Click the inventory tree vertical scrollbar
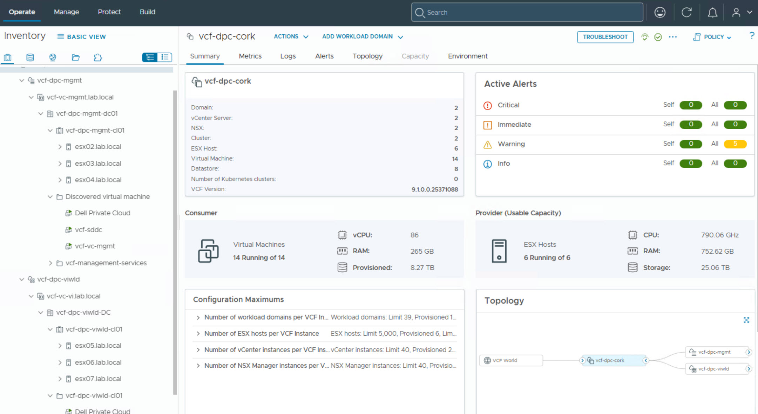 point(175,242)
